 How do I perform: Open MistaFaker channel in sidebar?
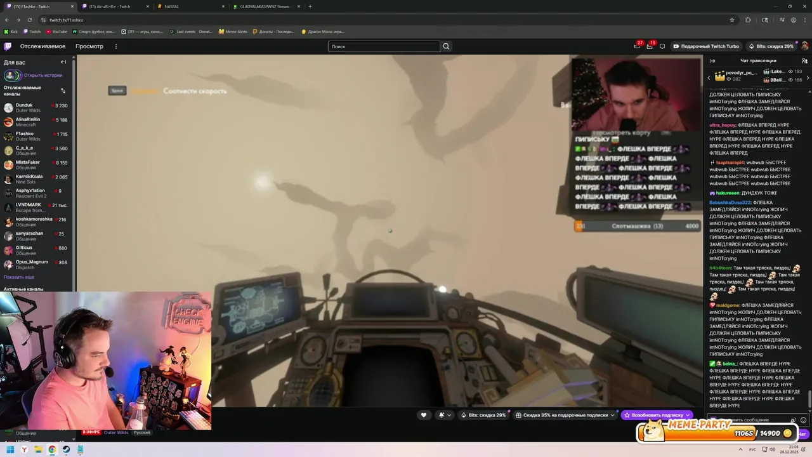coord(37,165)
